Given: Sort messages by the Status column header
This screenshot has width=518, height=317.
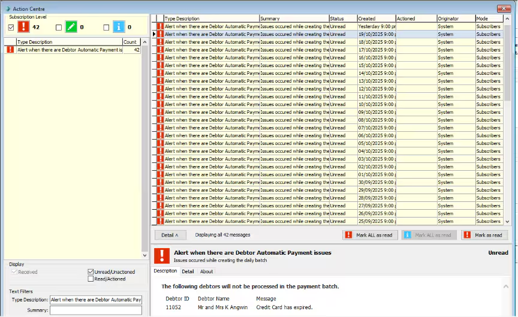Looking at the screenshot, I should 344,19.
